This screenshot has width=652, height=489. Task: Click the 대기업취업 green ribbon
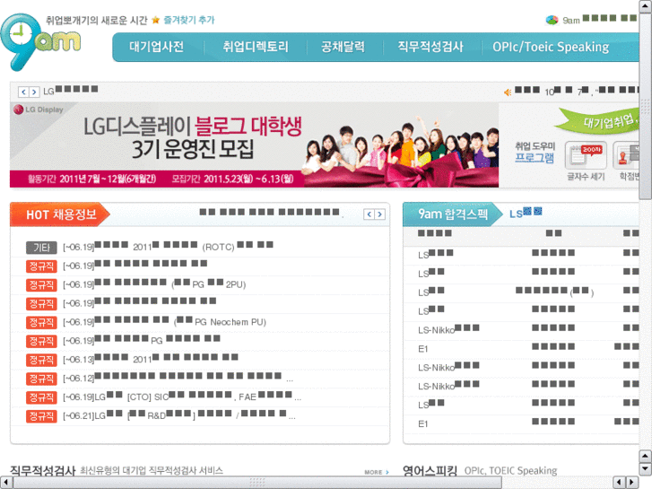point(597,121)
